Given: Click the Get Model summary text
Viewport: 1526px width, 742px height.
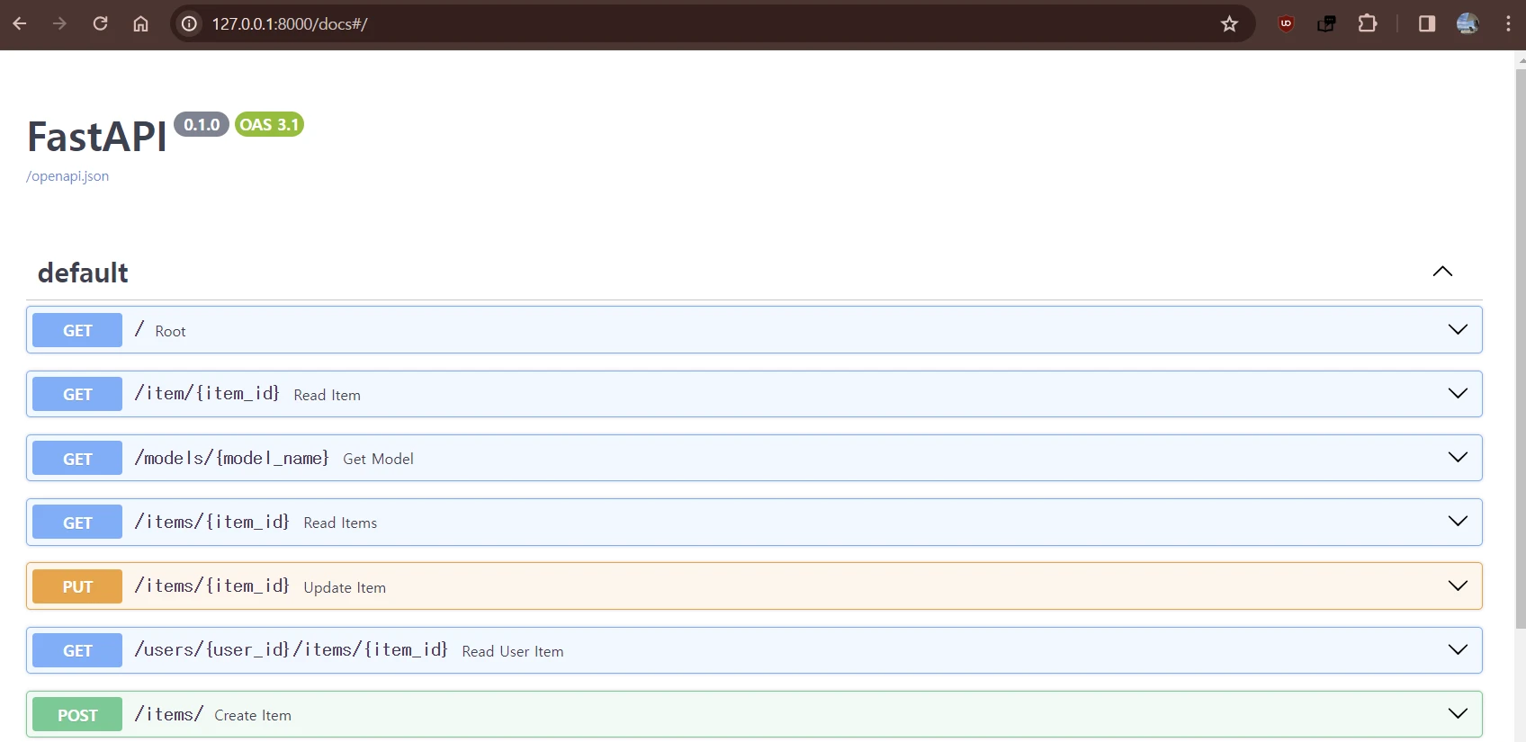Looking at the screenshot, I should coord(378,459).
